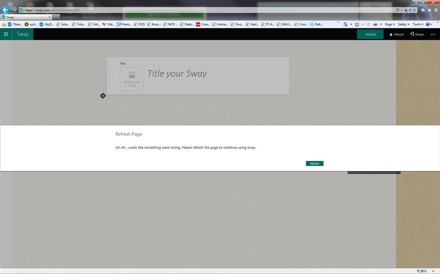This screenshot has width=440, height=274.
Task: Expand the address bar autocomplete dropdown
Action: [402, 10]
